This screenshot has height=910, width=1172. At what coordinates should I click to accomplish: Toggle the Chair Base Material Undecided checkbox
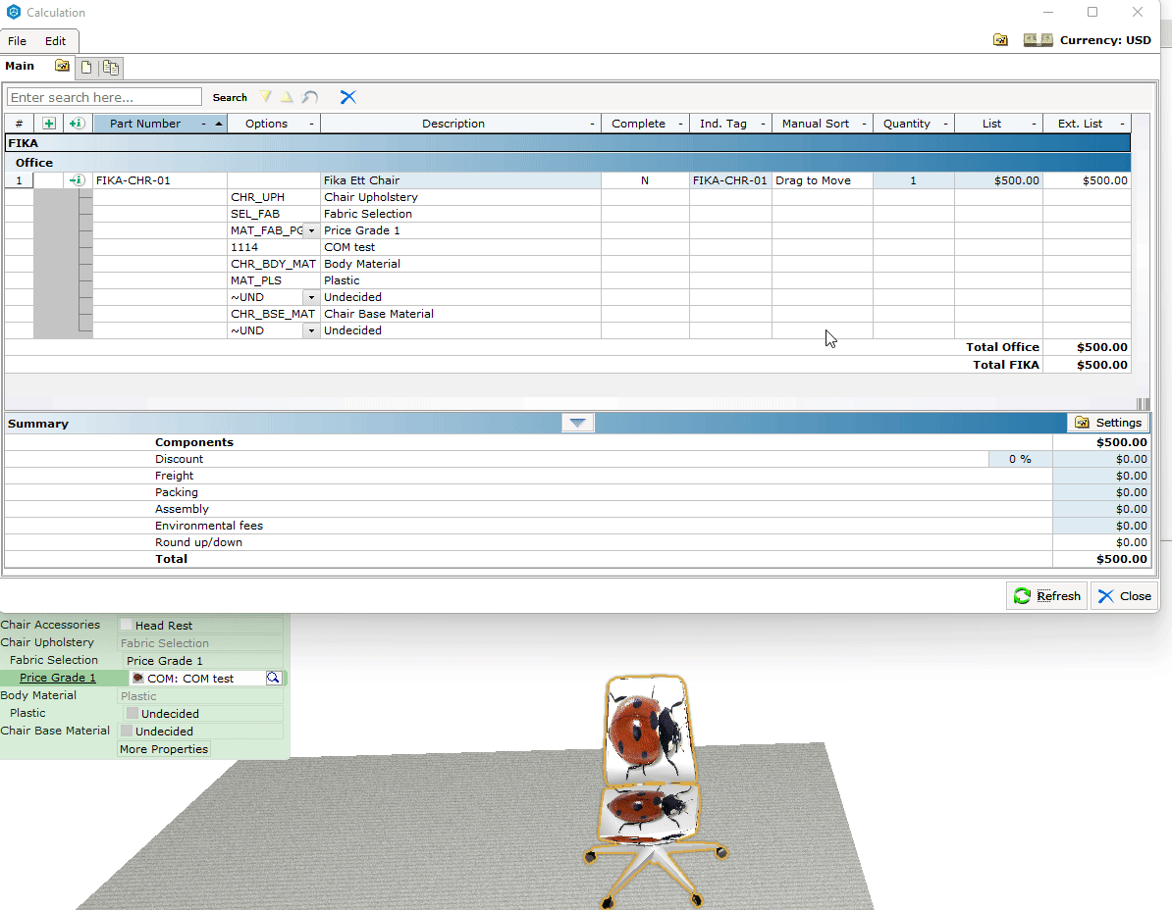(127, 731)
